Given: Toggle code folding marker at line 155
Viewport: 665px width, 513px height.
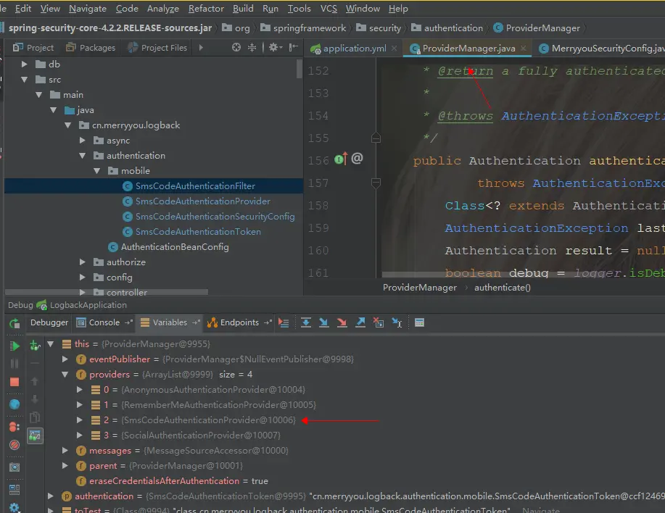Looking at the screenshot, I should [376, 138].
